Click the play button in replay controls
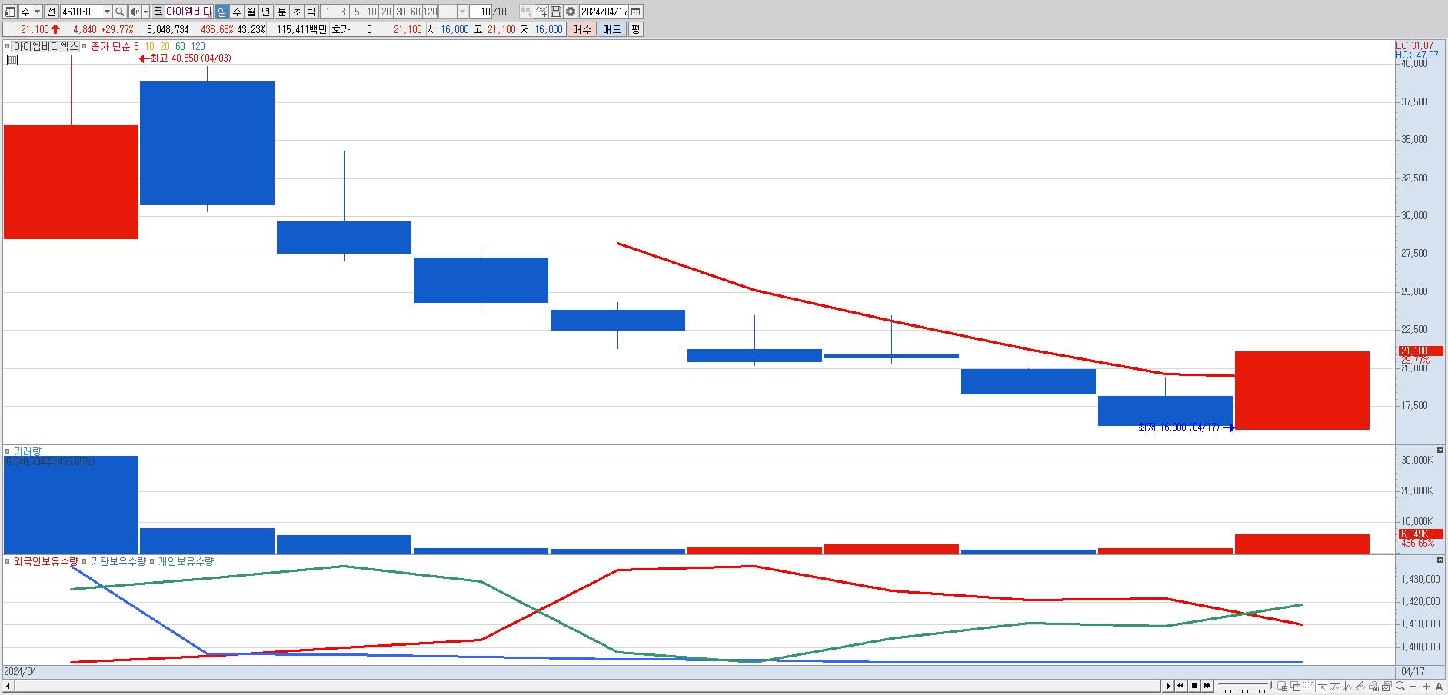Screen dimensions: 1448x695 click(1168, 686)
